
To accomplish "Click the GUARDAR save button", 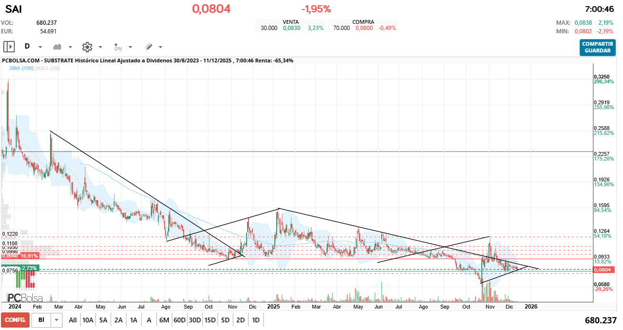I will coord(597,50).
